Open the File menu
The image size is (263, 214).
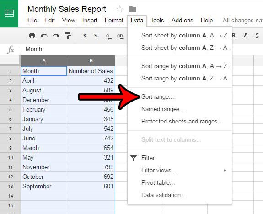click(32, 20)
